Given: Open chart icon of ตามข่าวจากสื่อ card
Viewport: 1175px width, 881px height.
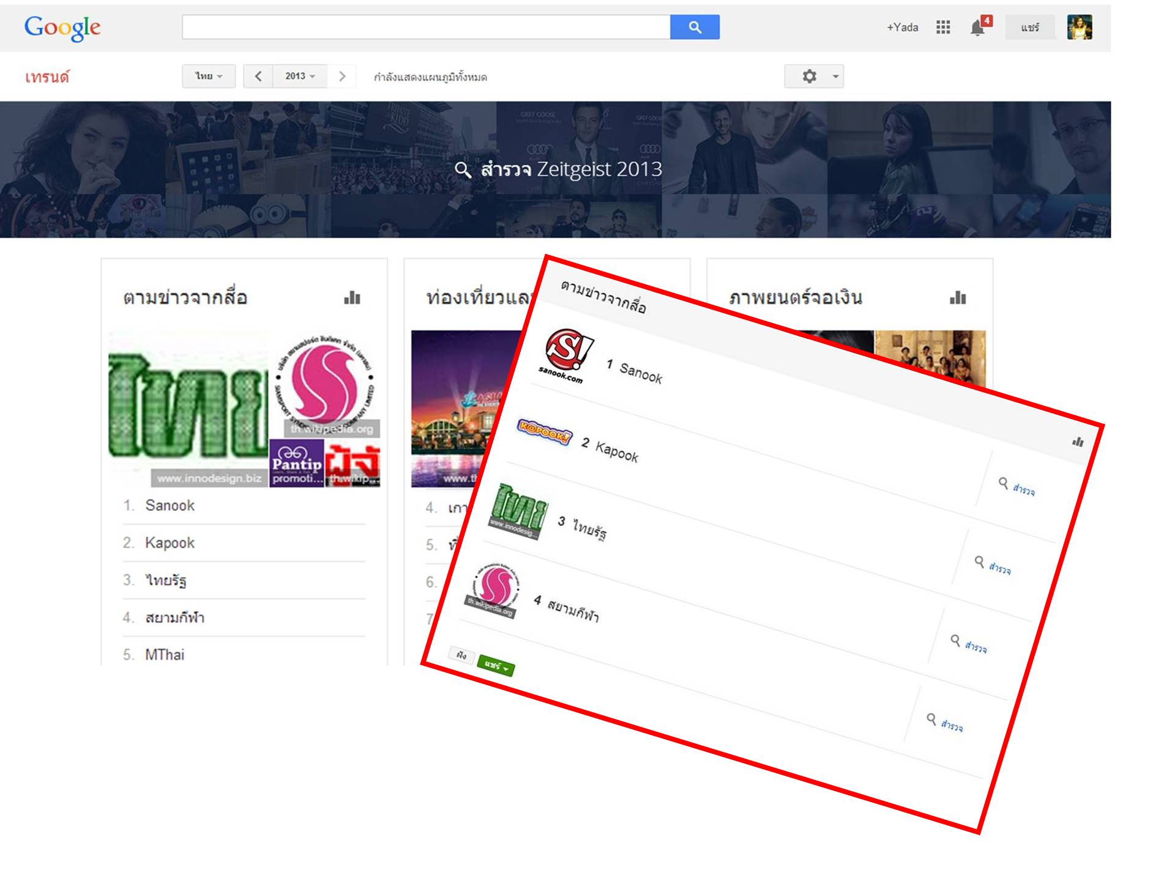Looking at the screenshot, I should [352, 298].
